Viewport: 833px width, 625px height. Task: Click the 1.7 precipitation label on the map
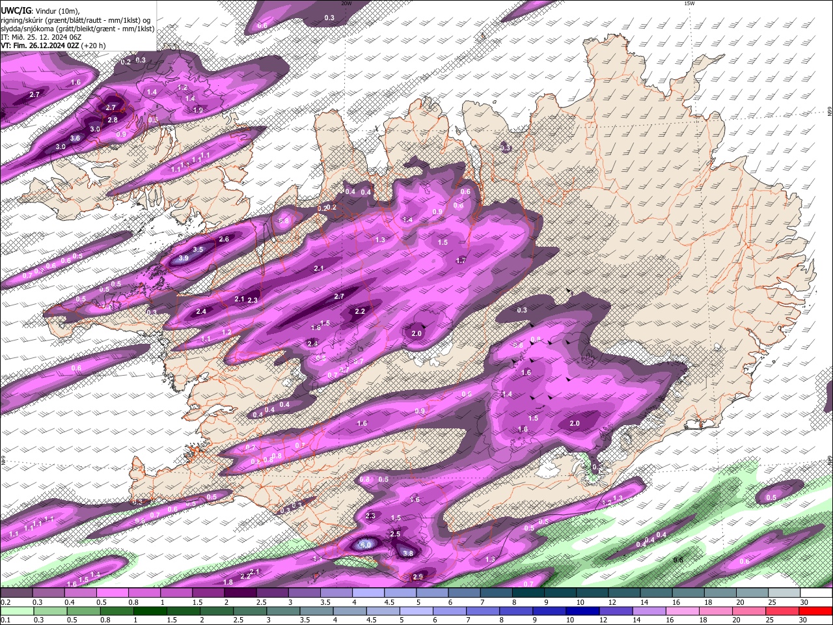click(461, 260)
